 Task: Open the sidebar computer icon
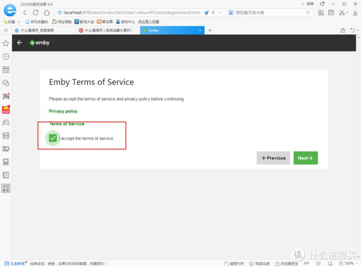(x=6, y=162)
